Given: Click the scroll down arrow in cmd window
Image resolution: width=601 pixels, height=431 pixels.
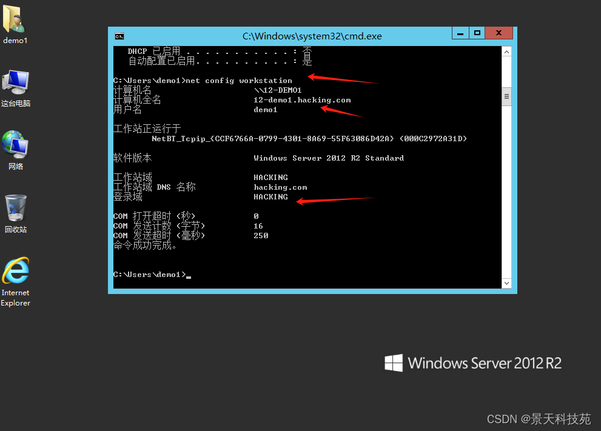Looking at the screenshot, I should click(507, 283).
